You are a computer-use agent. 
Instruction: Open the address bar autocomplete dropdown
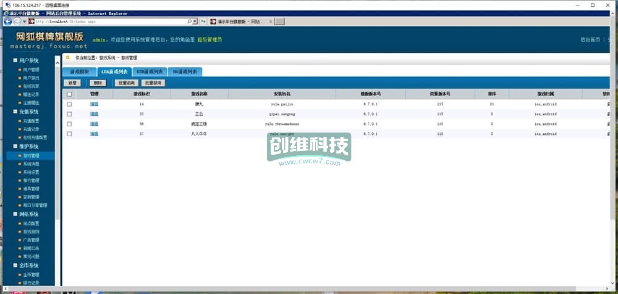(x=195, y=21)
